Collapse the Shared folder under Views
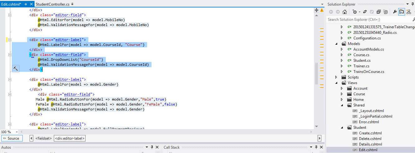This screenshot has width=415, height=153. point(342,105)
